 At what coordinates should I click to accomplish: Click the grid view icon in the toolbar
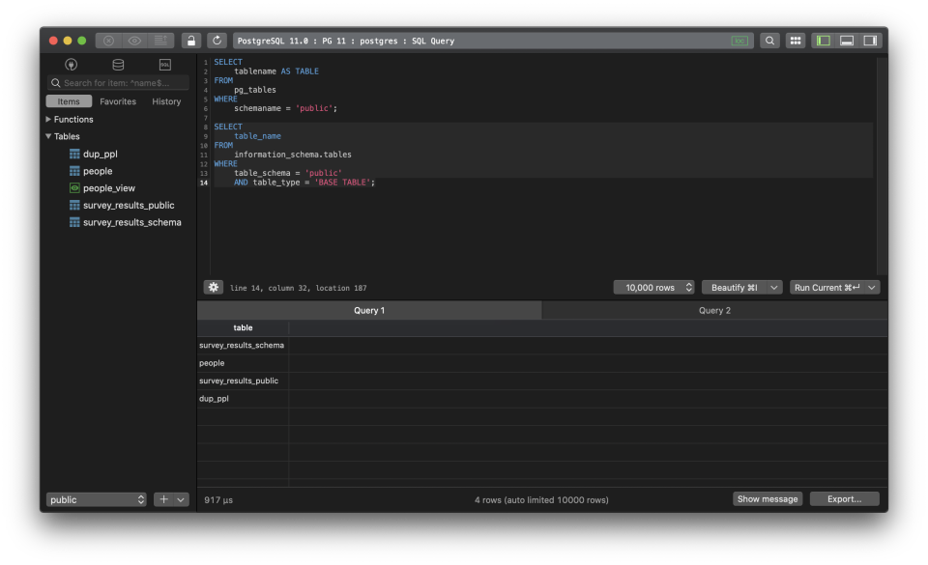(x=796, y=41)
